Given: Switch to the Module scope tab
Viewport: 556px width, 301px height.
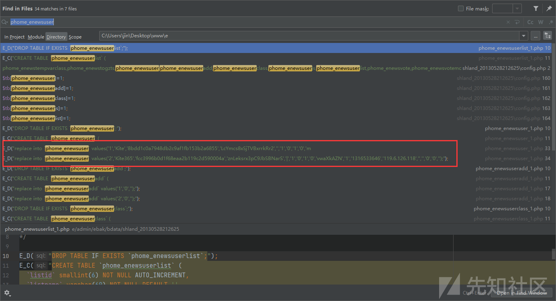Looking at the screenshot, I should point(36,37).
